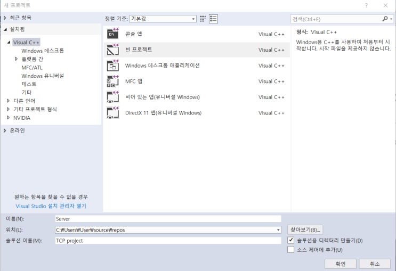Expand the 최근 항목 section

(5, 18)
